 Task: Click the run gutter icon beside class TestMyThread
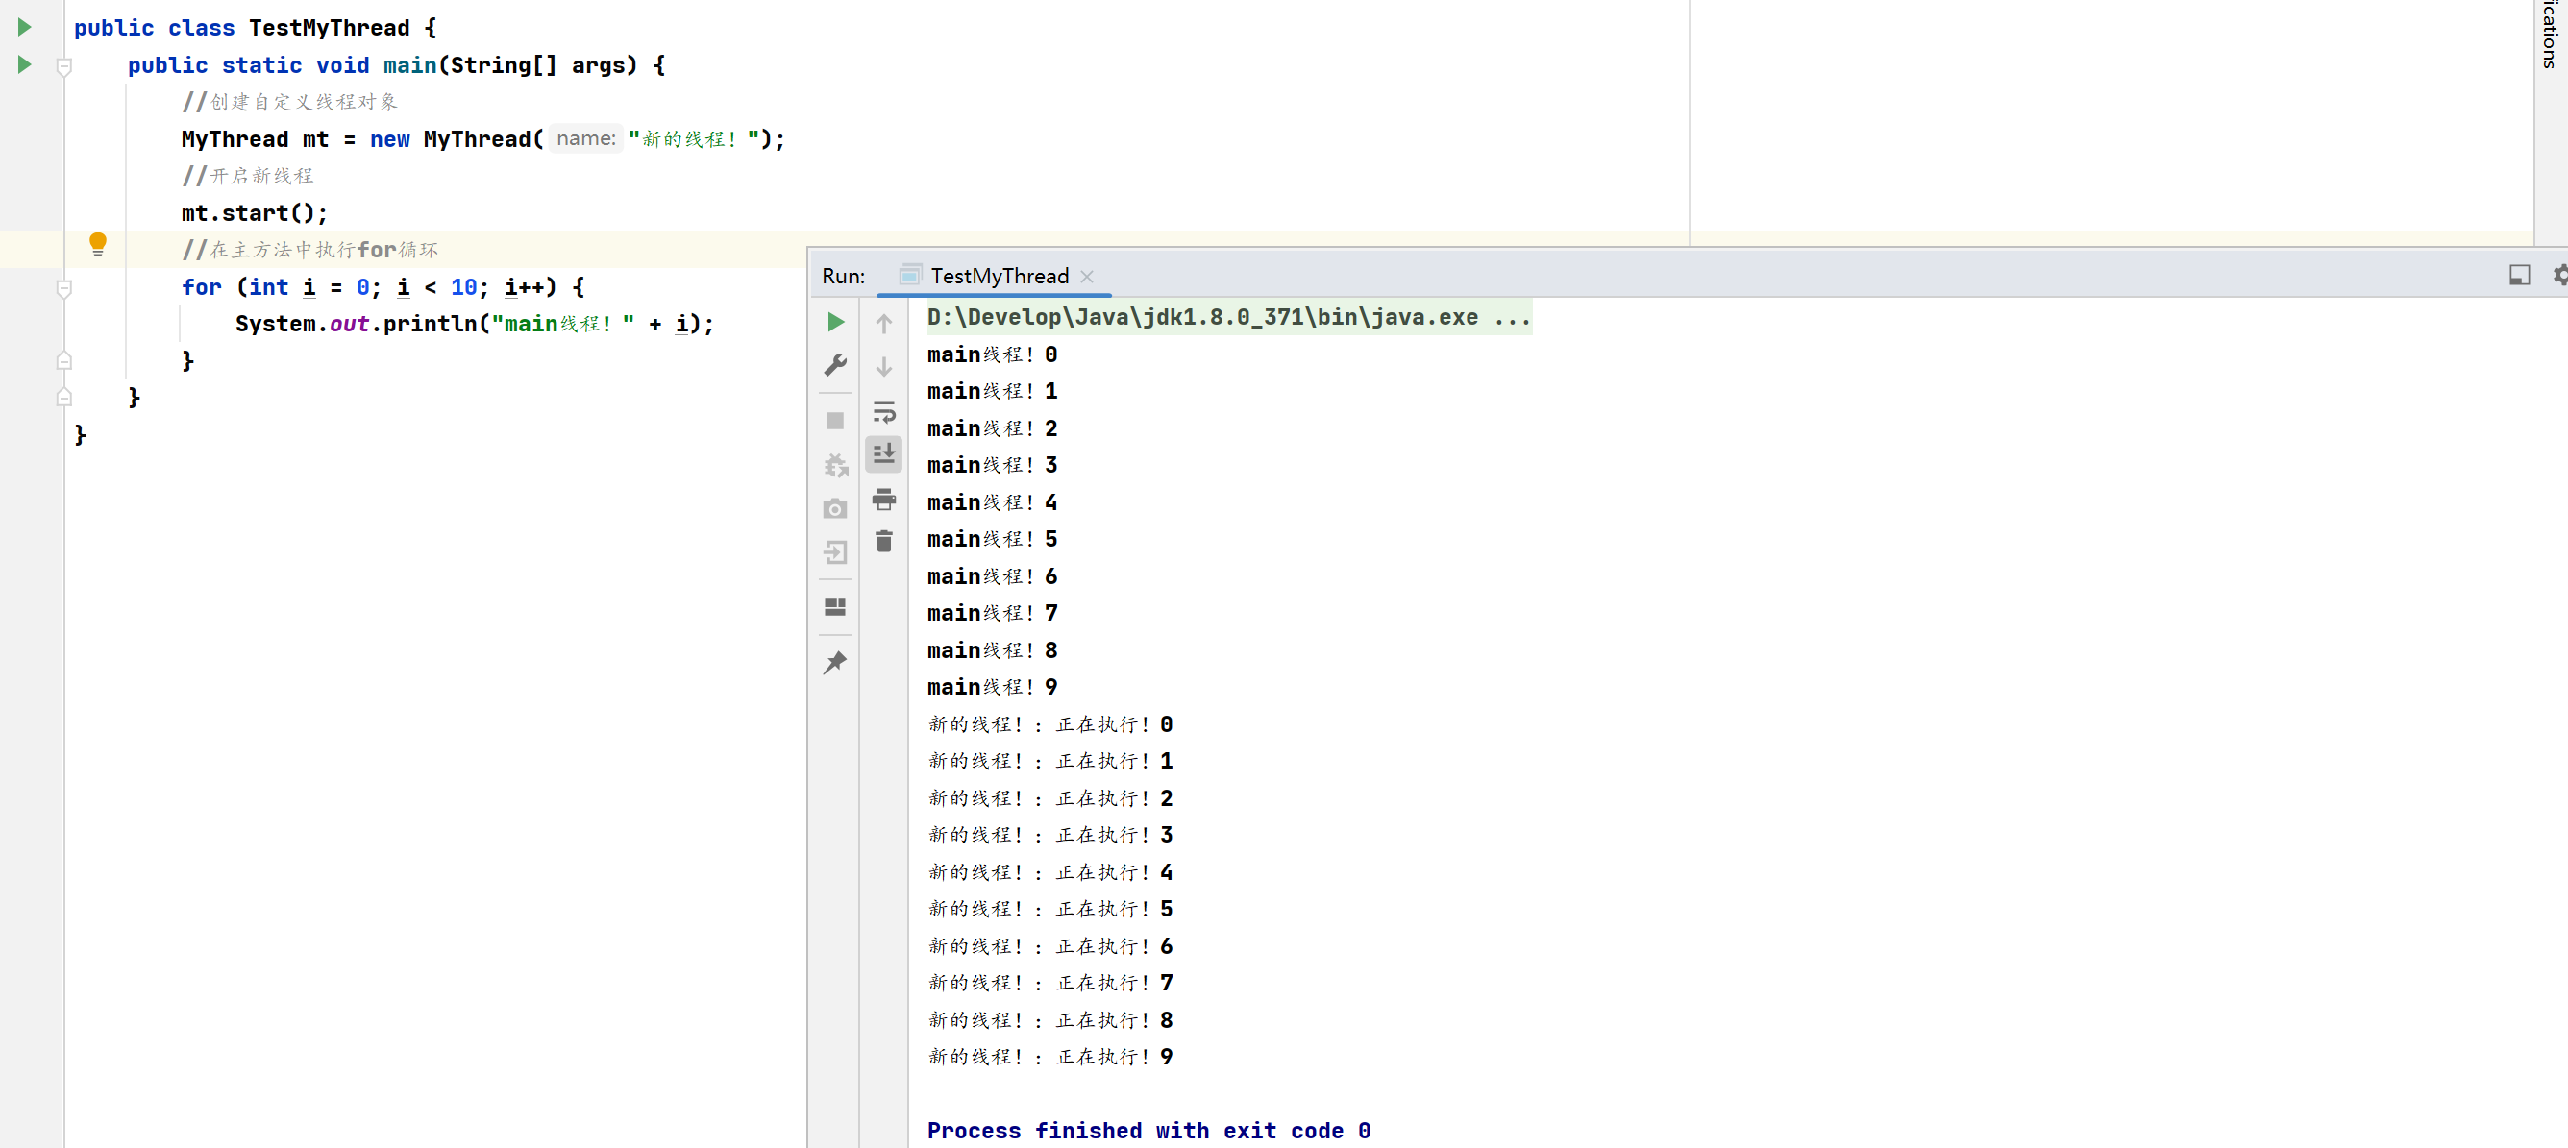[x=25, y=28]
